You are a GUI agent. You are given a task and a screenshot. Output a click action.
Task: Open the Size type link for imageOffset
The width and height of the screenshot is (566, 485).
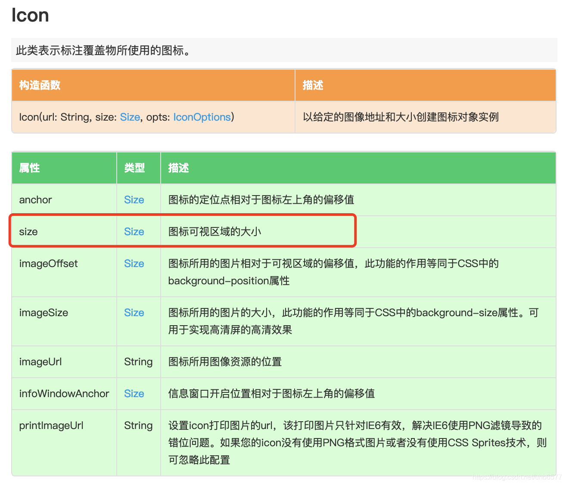(x=134, y=264)
